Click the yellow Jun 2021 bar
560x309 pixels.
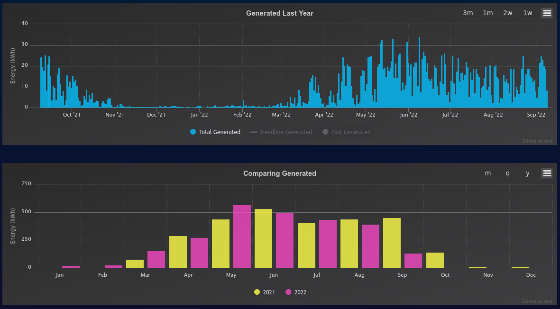click(x=264, y=238)
